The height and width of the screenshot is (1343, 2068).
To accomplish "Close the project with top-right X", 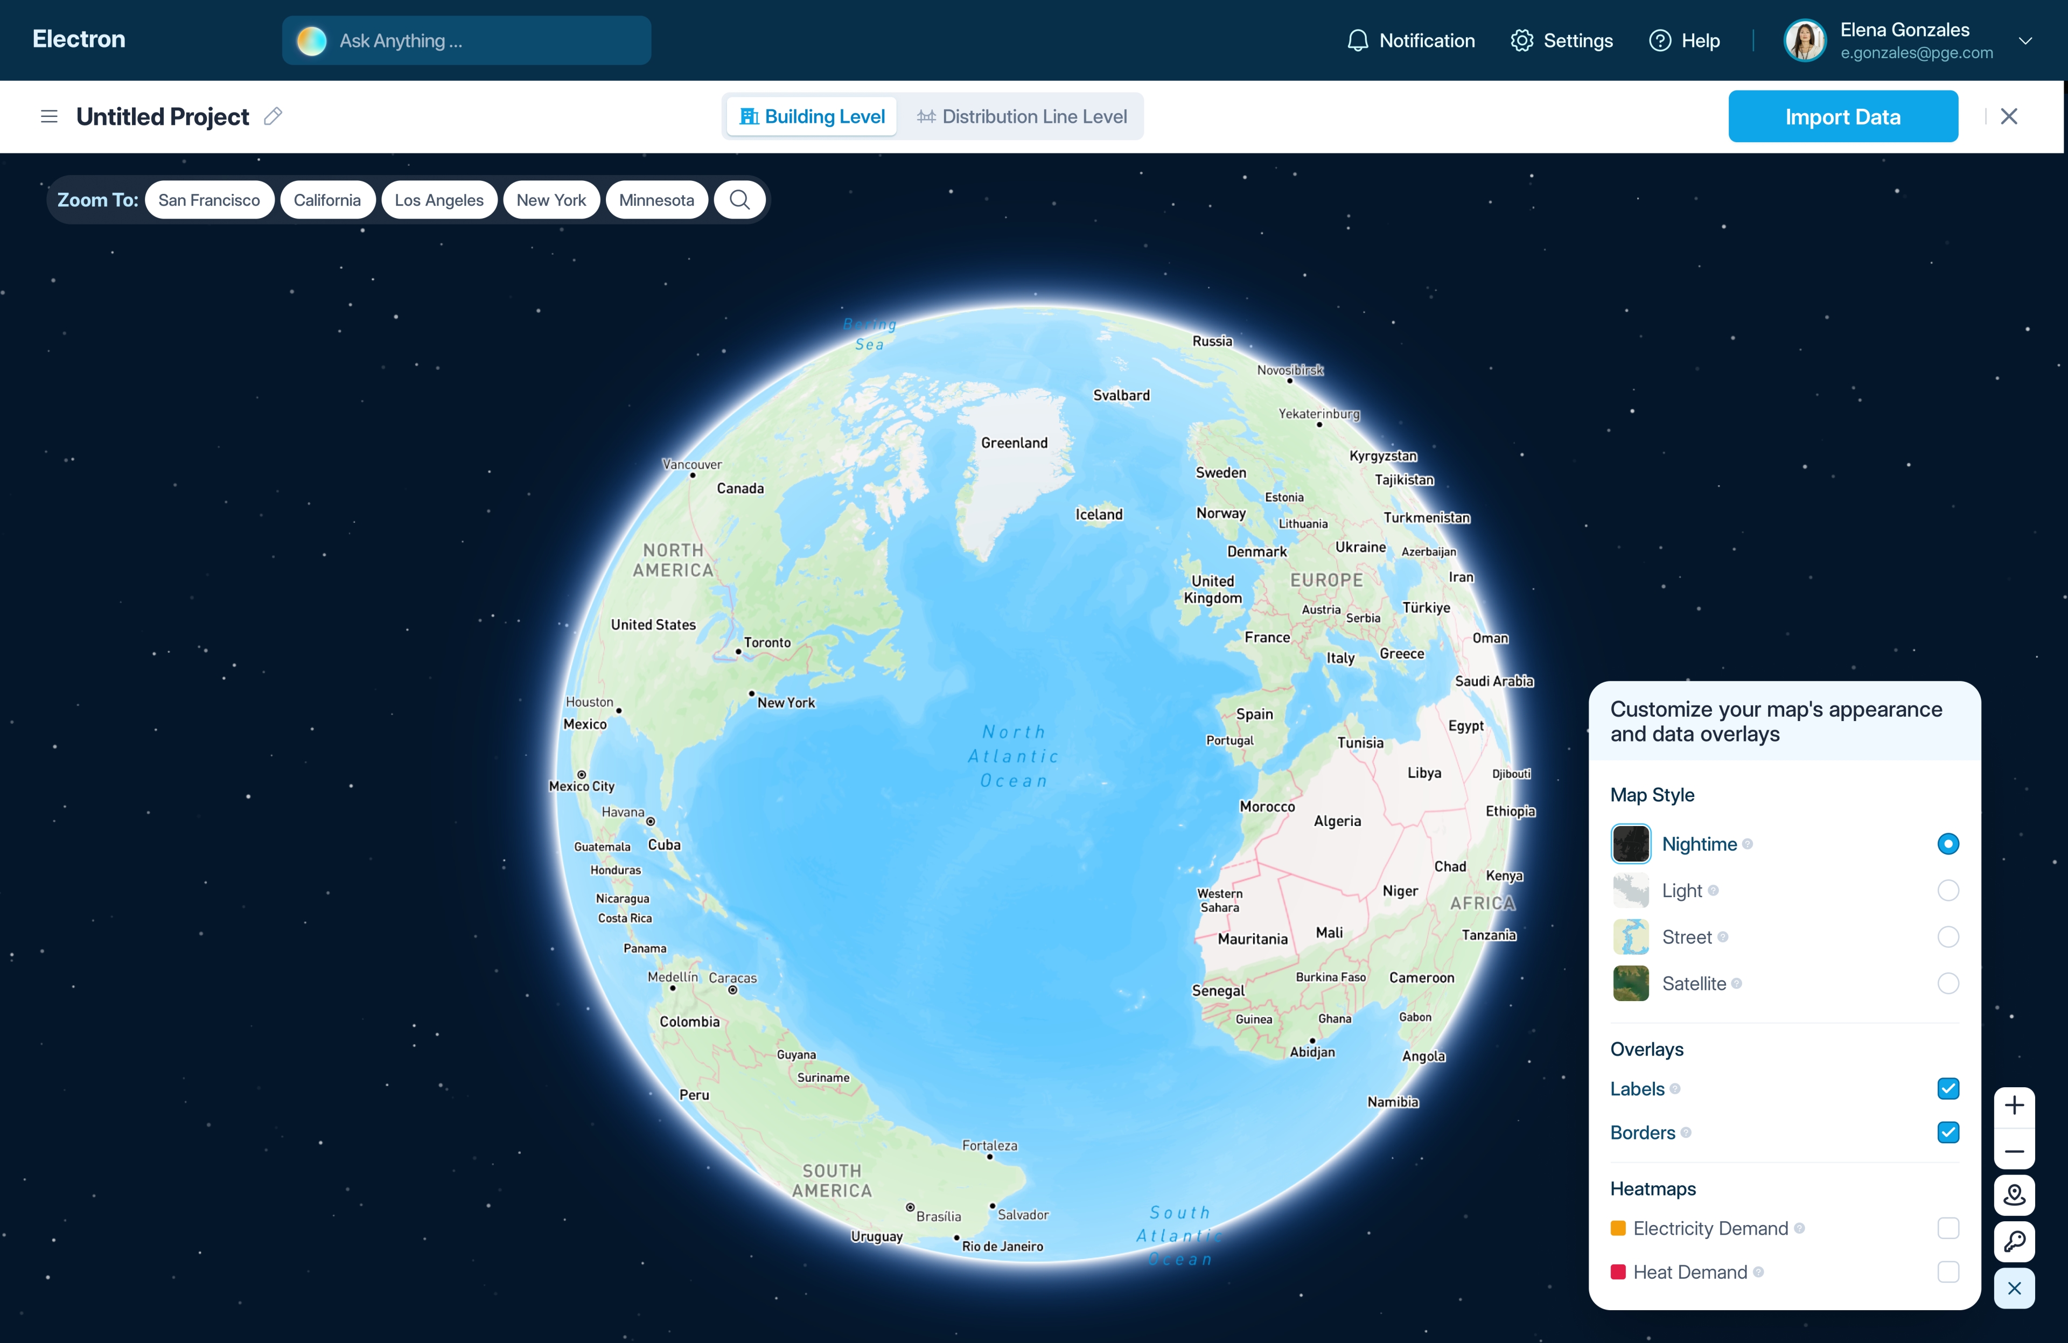I will (x=2009, y=116).
